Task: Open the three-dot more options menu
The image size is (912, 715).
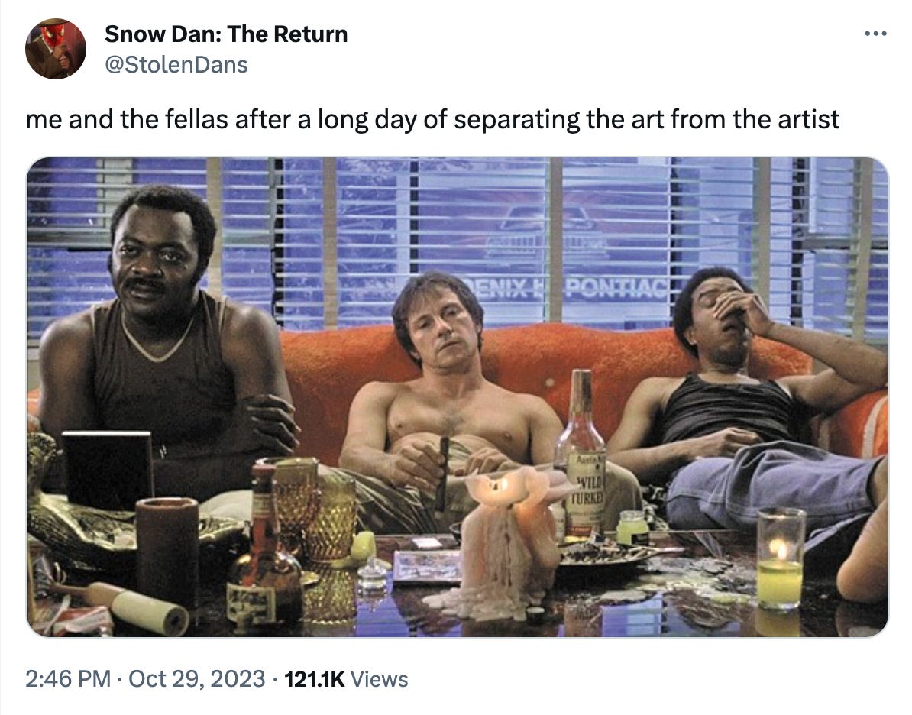Action: [x=875, y=34]
